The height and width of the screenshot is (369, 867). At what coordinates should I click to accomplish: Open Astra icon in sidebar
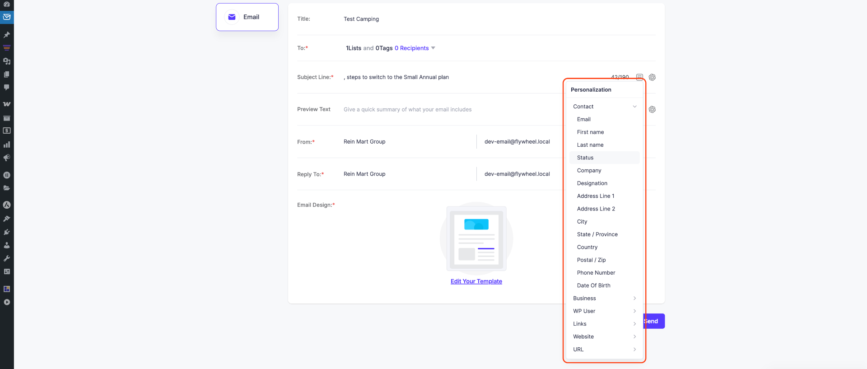(7, 205)
